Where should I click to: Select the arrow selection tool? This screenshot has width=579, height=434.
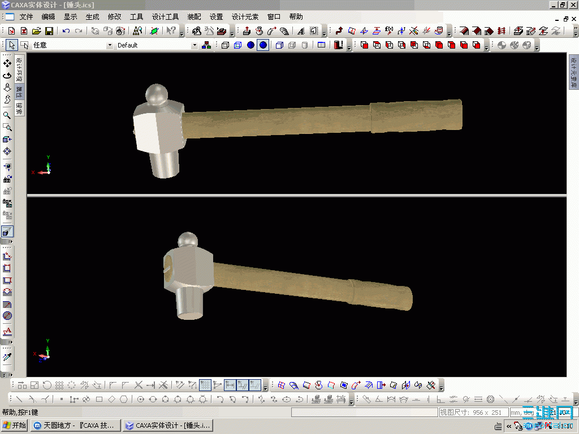(12, 45)
